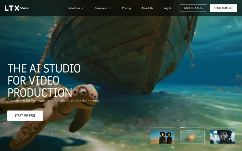Select the two women in hats thumbnail
242x151 pixels.
click(162, 137)
